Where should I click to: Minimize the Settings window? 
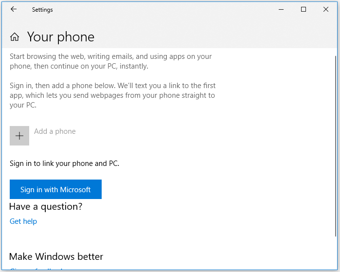coord(281,9)
